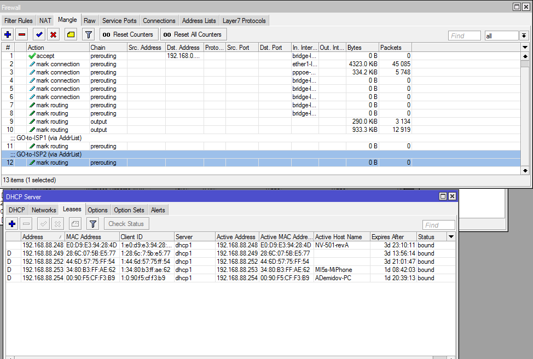
Task: Open filter funnel in DHCP Server toolbar
Action: [93, 224]
